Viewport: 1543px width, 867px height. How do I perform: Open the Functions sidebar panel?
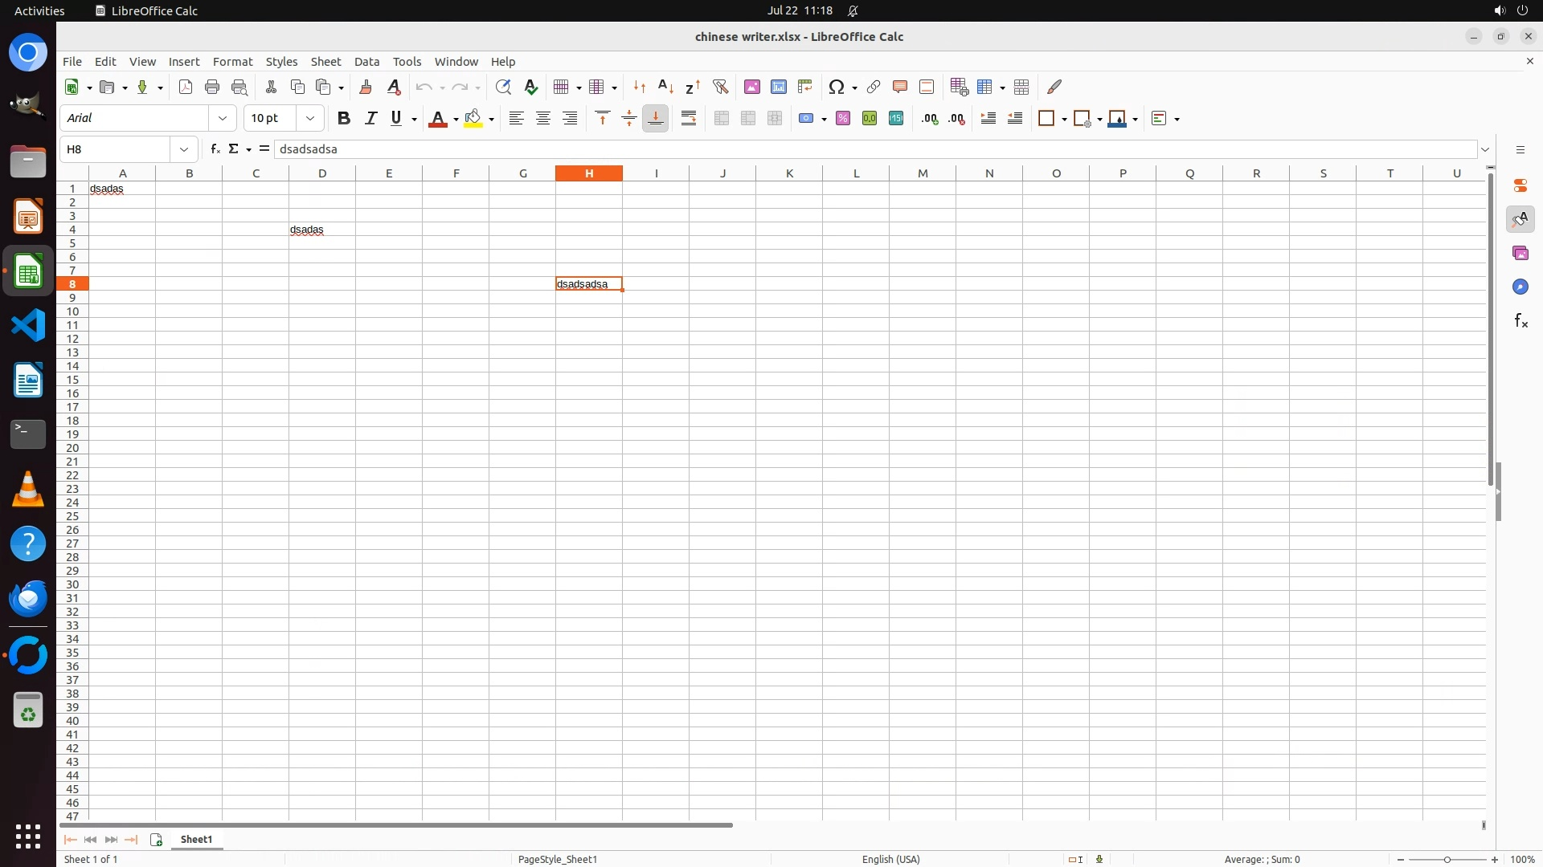pos(1520,321)
